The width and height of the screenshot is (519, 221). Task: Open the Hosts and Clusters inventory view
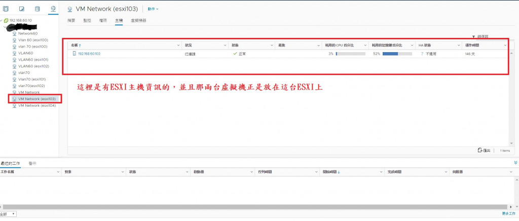pyautogui.click(x=6, y=9)
